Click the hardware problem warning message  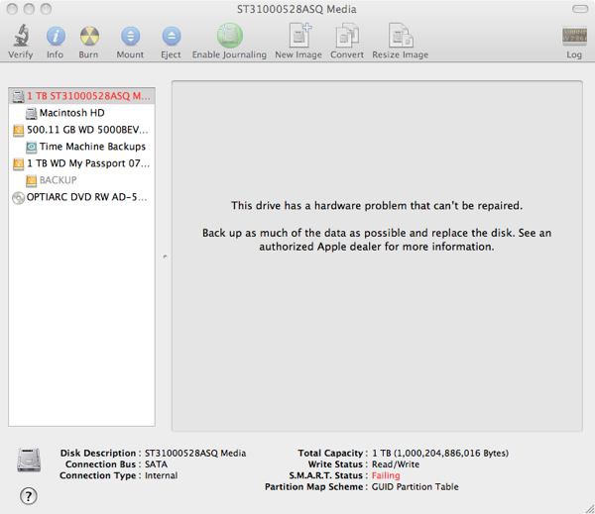pos(377,205)
